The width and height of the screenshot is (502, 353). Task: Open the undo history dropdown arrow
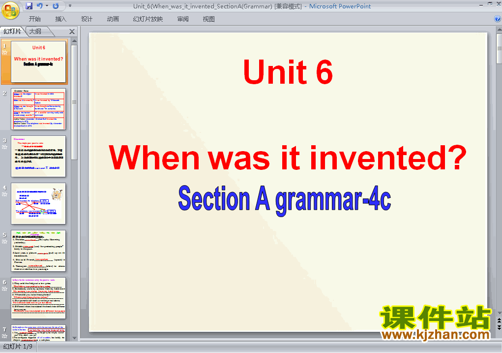pos(47,6)
